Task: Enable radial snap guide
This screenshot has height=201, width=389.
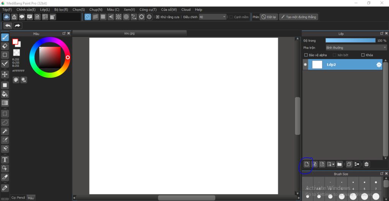Action: tap(119, 17)
